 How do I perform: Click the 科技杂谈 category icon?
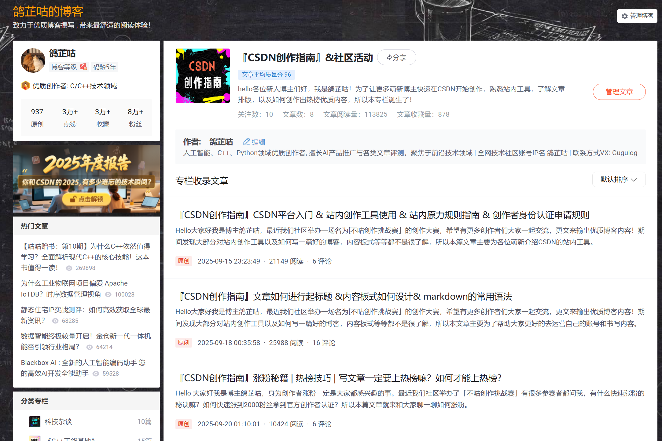[35, 421]
